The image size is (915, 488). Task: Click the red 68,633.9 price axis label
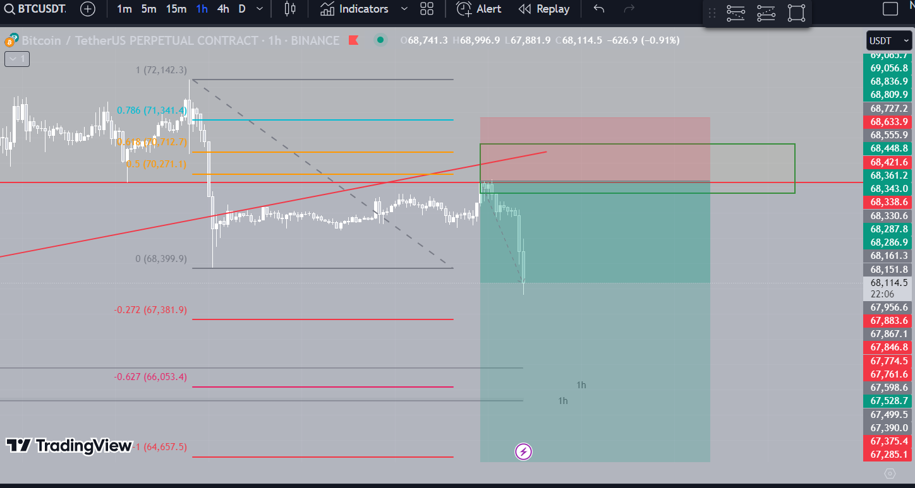[888, 122]
